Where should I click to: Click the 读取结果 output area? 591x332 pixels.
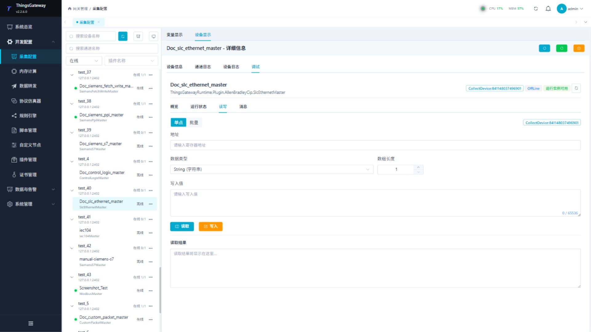coord(375,268)
